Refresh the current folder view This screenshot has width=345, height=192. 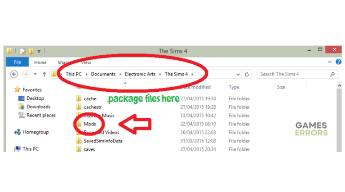coord(247,75)
